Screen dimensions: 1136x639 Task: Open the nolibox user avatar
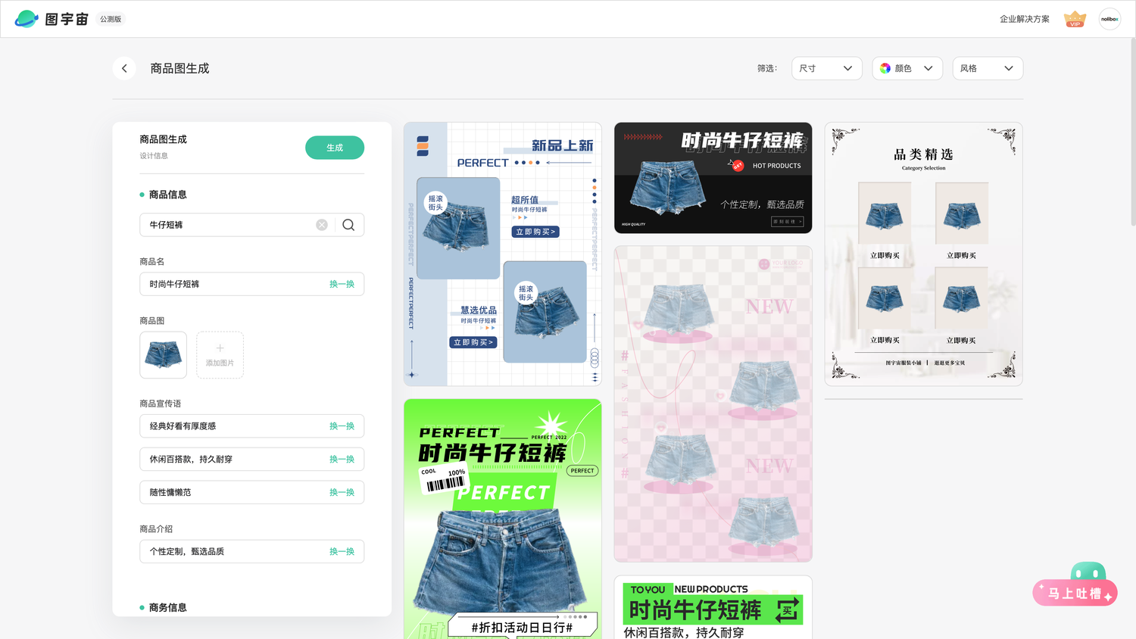[x=1109, y=19]
